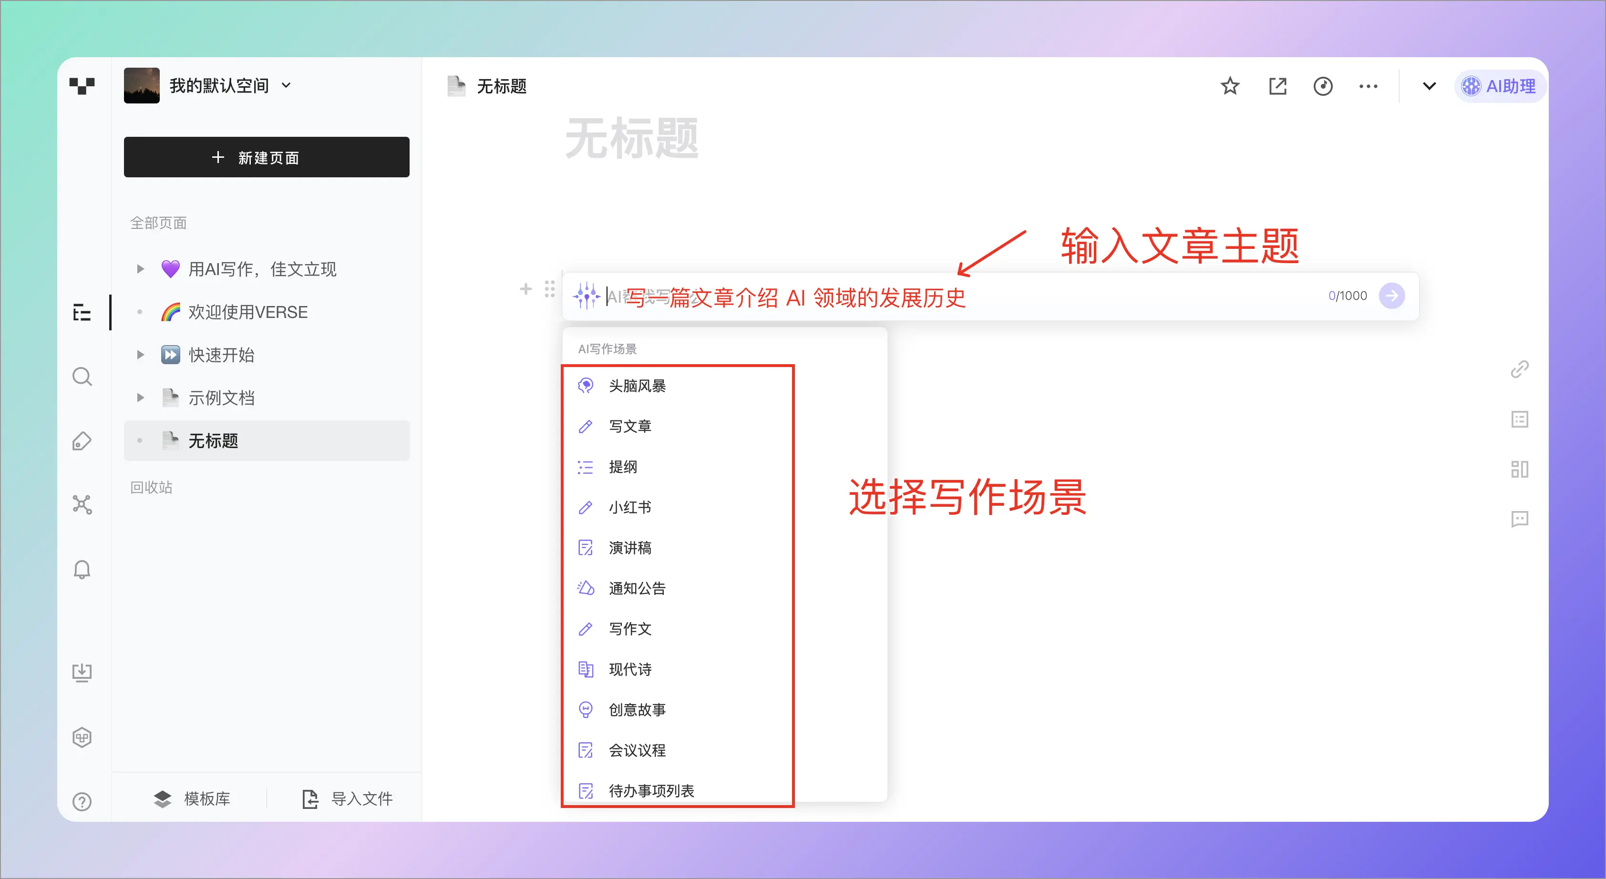This screenshot has width=1606, height=879.
Task: Open the comments icon on right
Action: coord(1519,519)
